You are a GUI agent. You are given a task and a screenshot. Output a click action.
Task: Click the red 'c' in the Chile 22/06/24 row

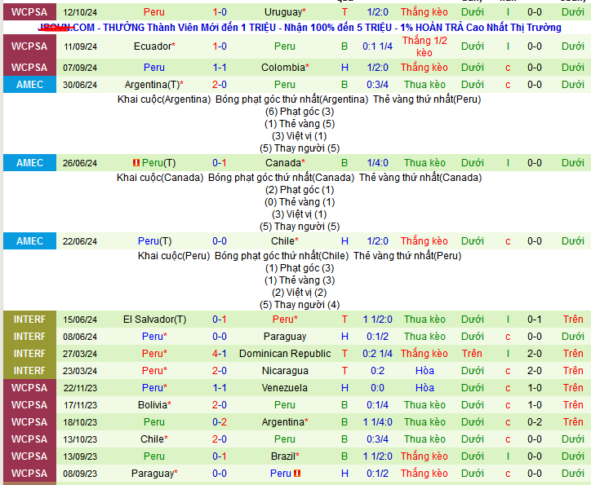(x=508, y=241)
